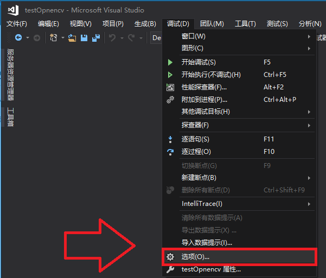Open the 生成(B) menu
Screen dimensions: 326x278
tap(145, 24)
